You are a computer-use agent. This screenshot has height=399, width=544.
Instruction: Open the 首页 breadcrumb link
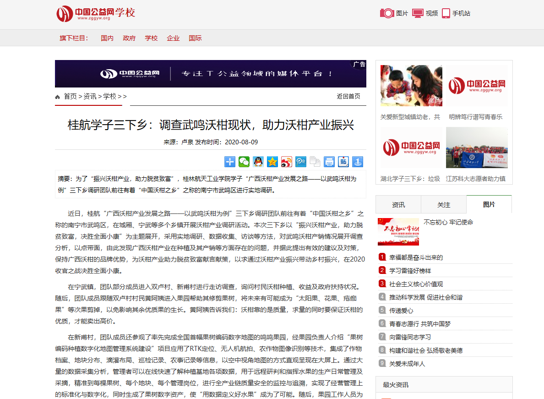pyautogui.click(x=70, y=96)
